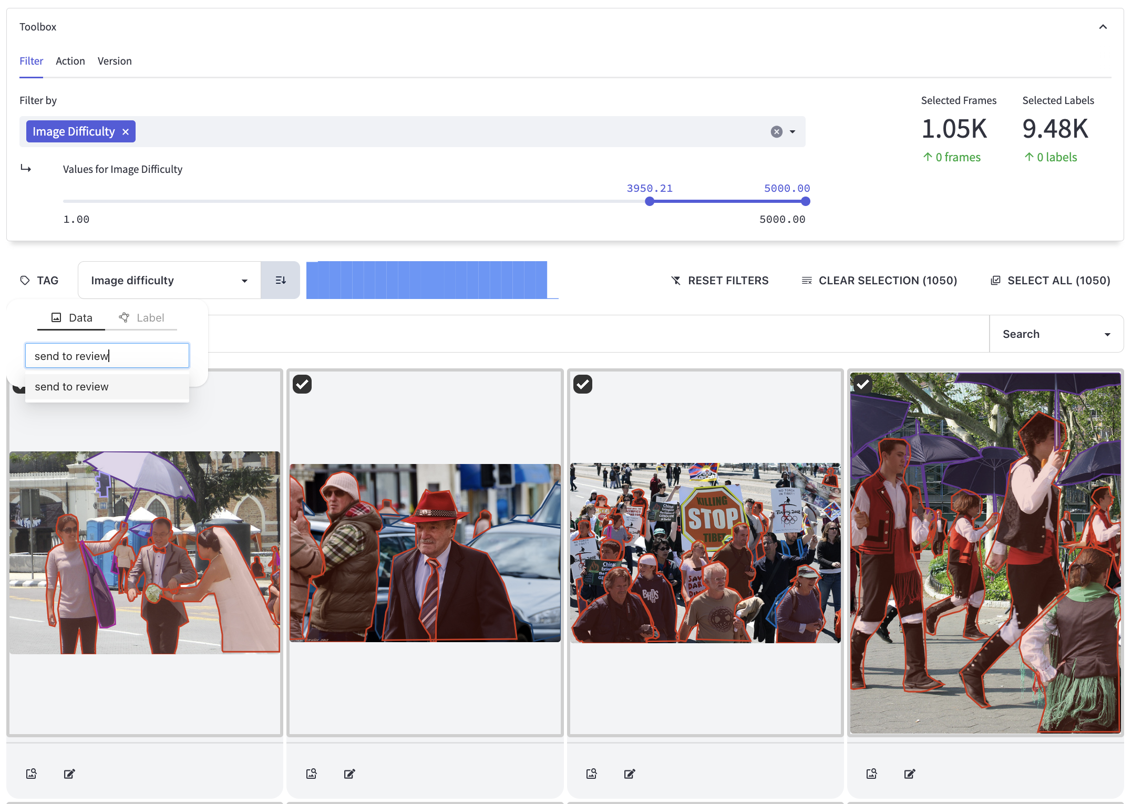Image resolution: width=1132 pixels, height=804 pixels.
Task: Click similar-image icon under red hat card
Action: (312, 774)
